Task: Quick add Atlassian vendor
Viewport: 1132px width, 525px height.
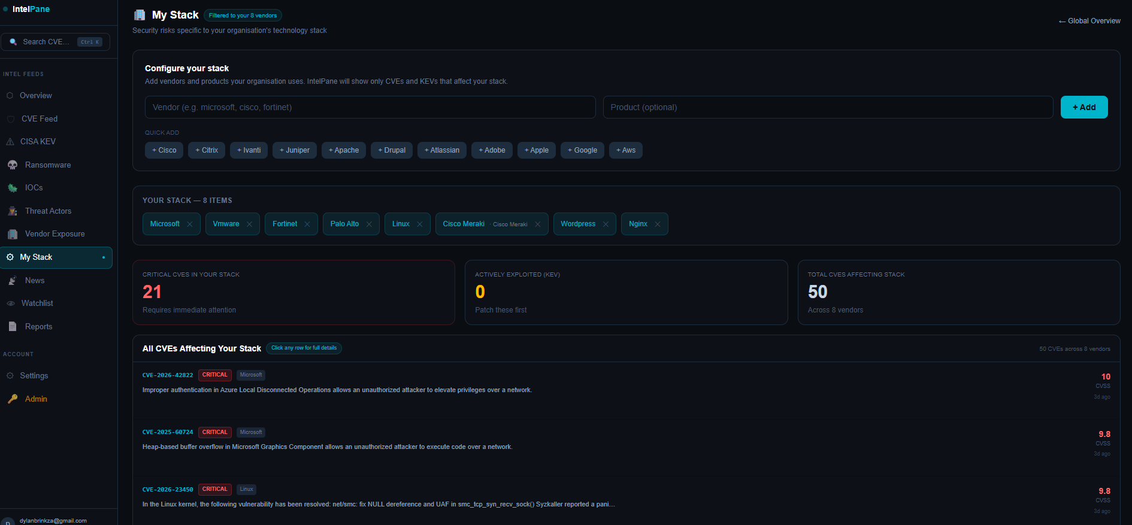Action: pos(442,150)
